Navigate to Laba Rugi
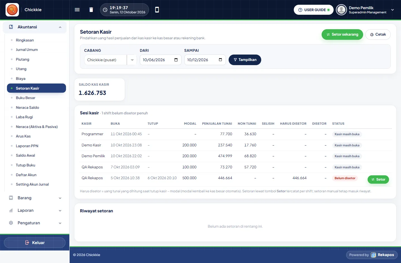The image size is (401, 263). 24,117
